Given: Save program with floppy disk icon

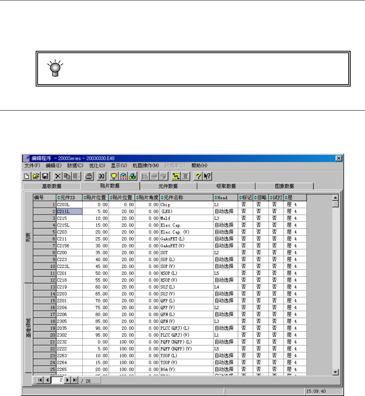Looking at the screenshot, I should coord(45,176).
